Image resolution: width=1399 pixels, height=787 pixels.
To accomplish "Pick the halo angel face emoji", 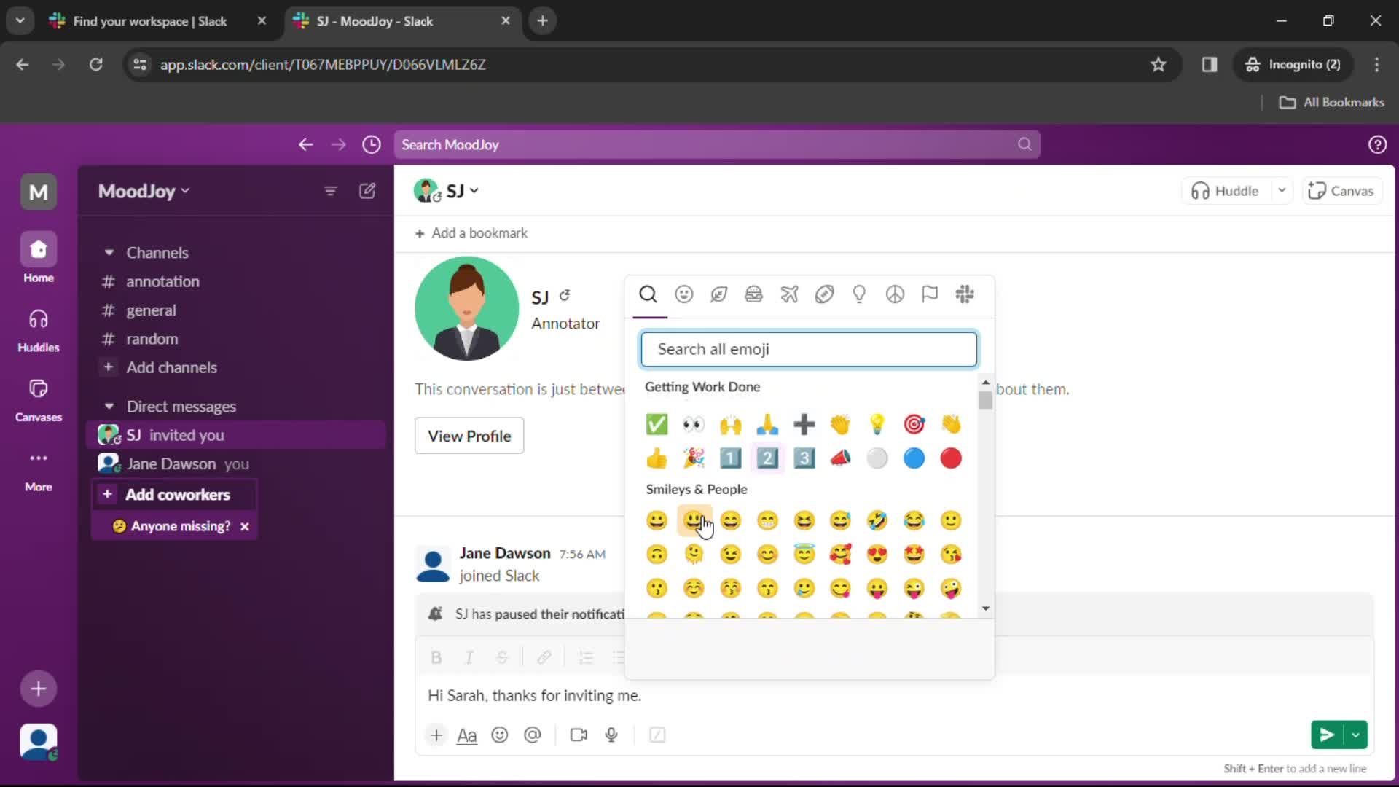I will coord(804,555).
